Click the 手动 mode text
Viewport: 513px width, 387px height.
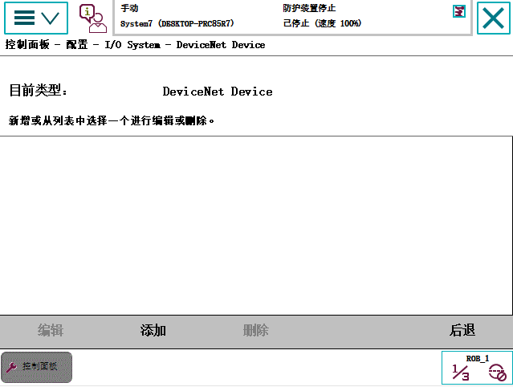(x=129, y=8)
